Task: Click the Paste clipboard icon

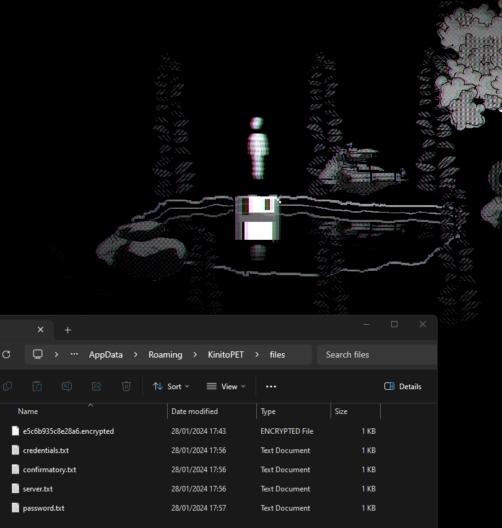Action: [37, 386]
